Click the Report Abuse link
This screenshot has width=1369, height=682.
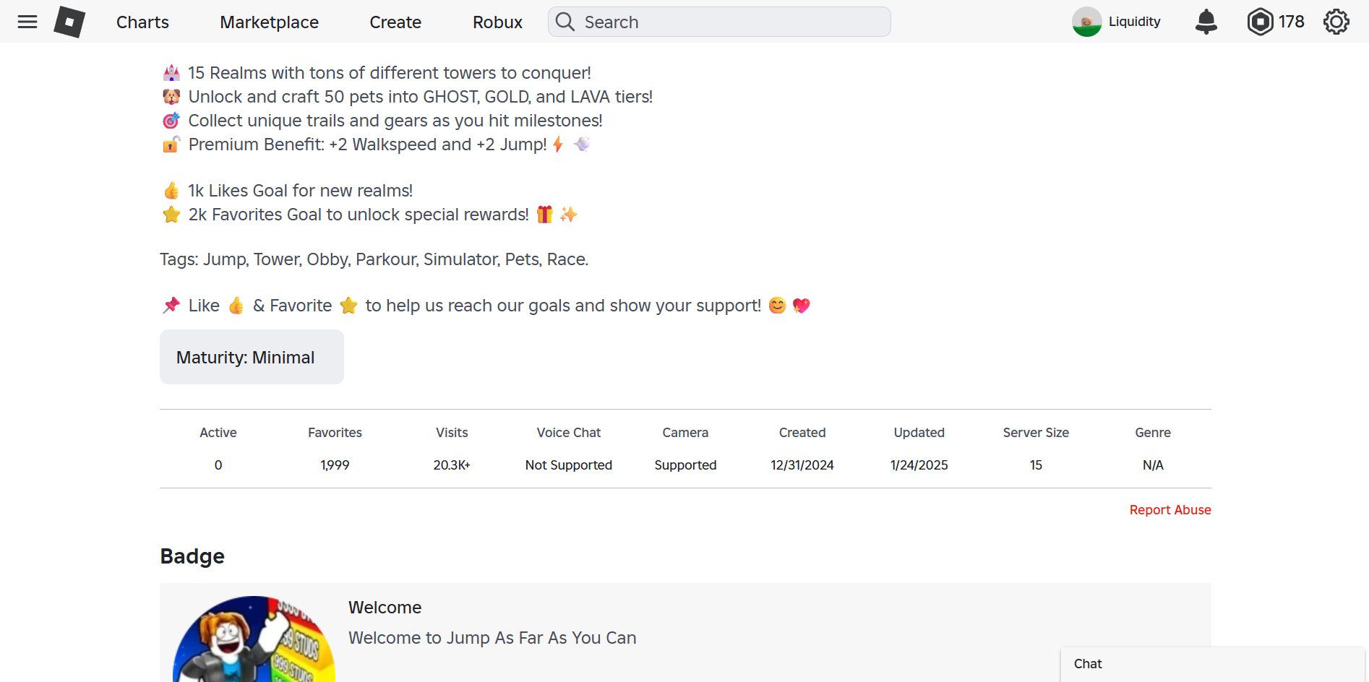(x=1170, y=509)
